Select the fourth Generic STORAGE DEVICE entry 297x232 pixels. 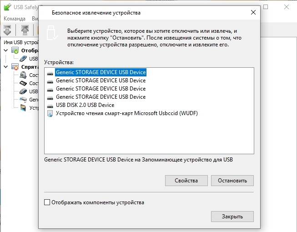(x=101, y=97)
